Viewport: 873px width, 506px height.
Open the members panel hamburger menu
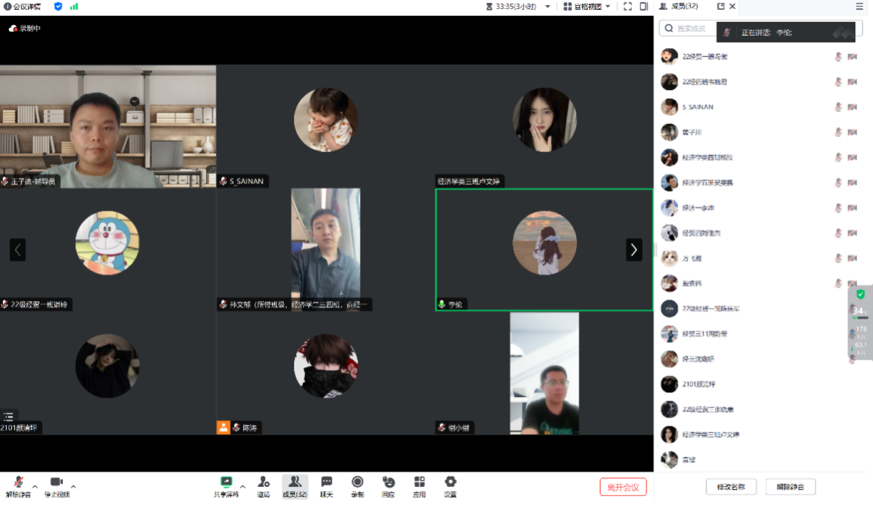point(859,6)
